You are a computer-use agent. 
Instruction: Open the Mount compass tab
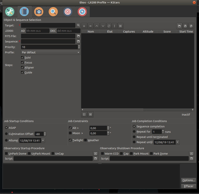click(82, 12)
